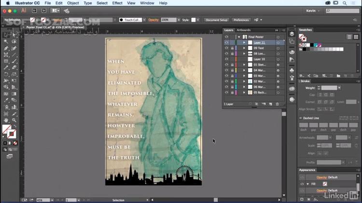Switch Swatches panel to thumbnail view
362x203 pixels.
356,37
